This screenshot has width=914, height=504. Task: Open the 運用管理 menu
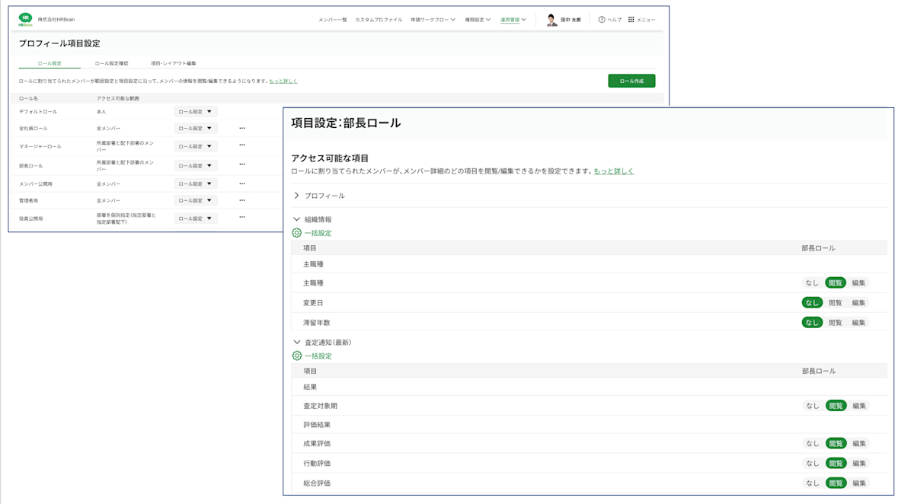point(513,20)
